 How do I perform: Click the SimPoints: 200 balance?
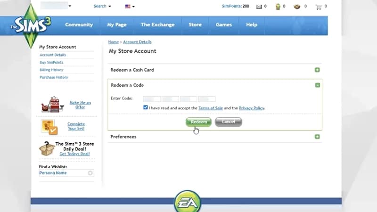pos(235,6)
